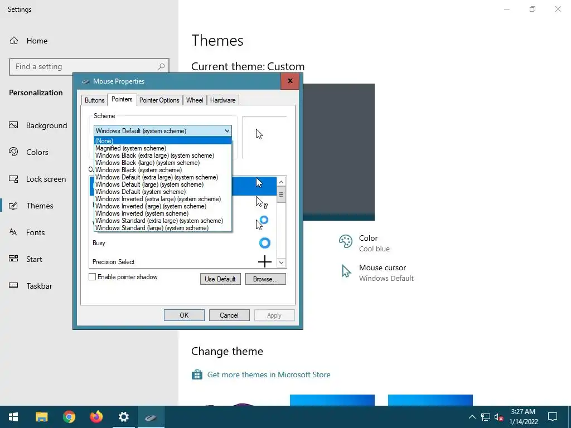
Task: Click the cursor list scrollbar thumb
Action: coord(281,194)
